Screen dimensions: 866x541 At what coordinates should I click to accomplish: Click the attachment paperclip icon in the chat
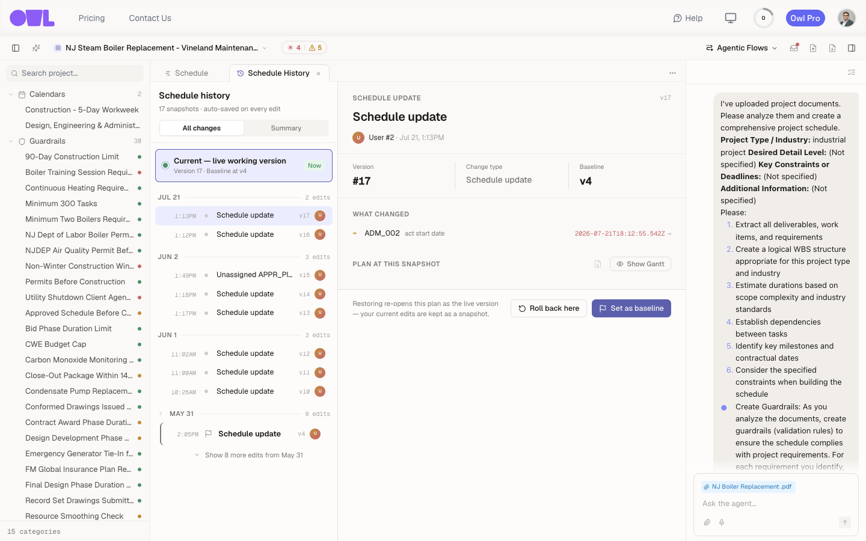[707, 522]
